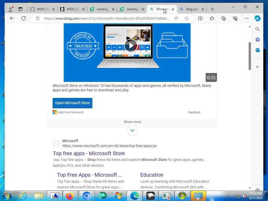This screenshot has width=268, height=201.
Task: Go back with the back arrow
Action: 12,18
